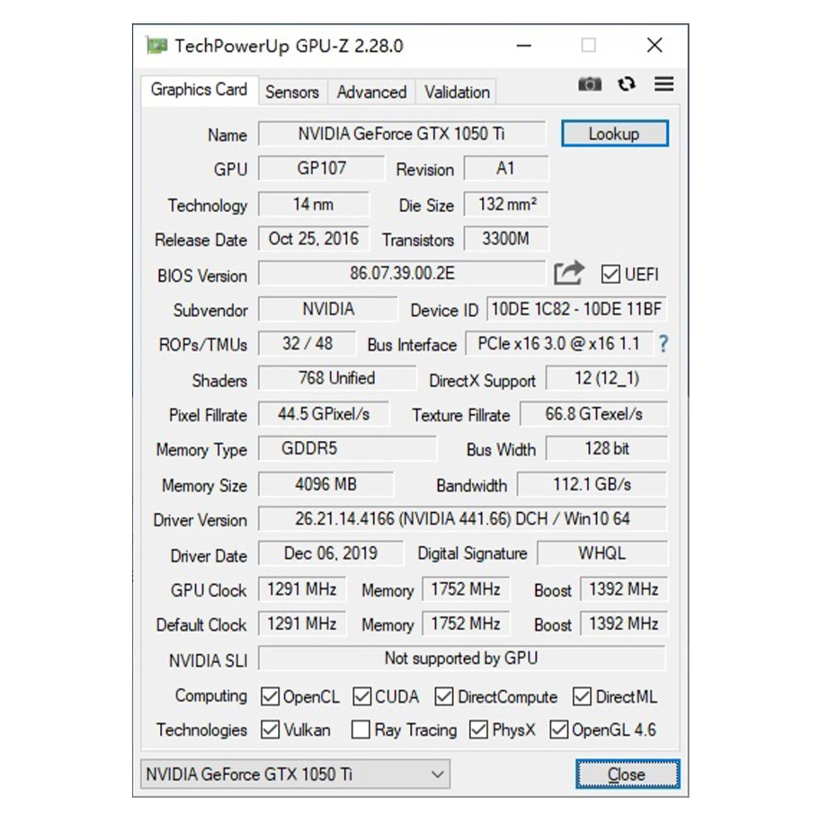Viewport: 821px width, 821px height.
Task: Click the Memory Type field GDDR5
Action: tap(347, 449)
